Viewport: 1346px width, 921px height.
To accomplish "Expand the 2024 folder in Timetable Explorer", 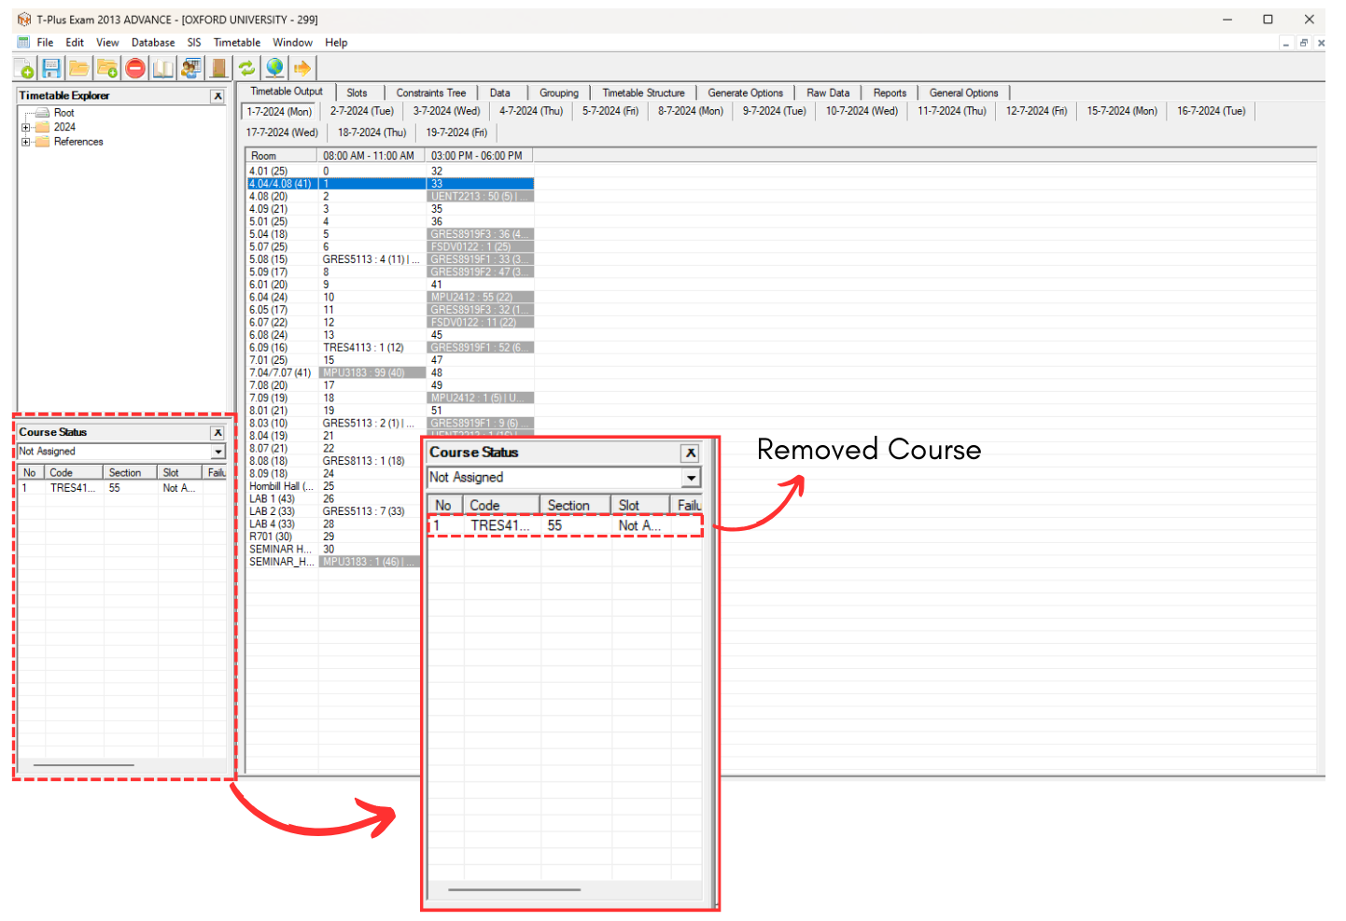I will [x=27, y=126].
